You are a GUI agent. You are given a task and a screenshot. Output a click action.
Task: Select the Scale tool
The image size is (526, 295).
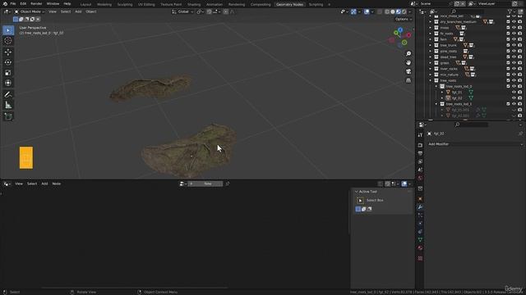pyautogui.click(x=8, y=73)
